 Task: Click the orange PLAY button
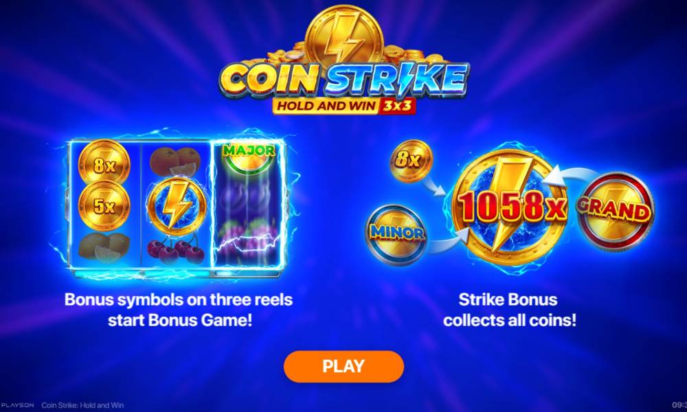pos(343,366)
